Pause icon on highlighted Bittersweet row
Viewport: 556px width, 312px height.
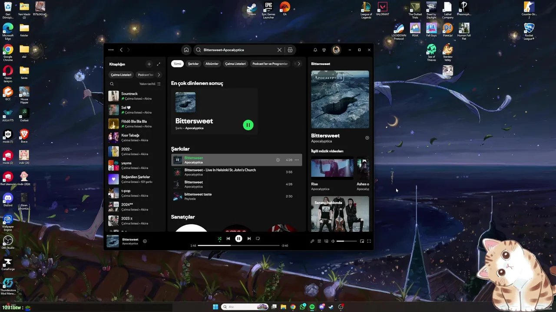click(x=177, y=160)
